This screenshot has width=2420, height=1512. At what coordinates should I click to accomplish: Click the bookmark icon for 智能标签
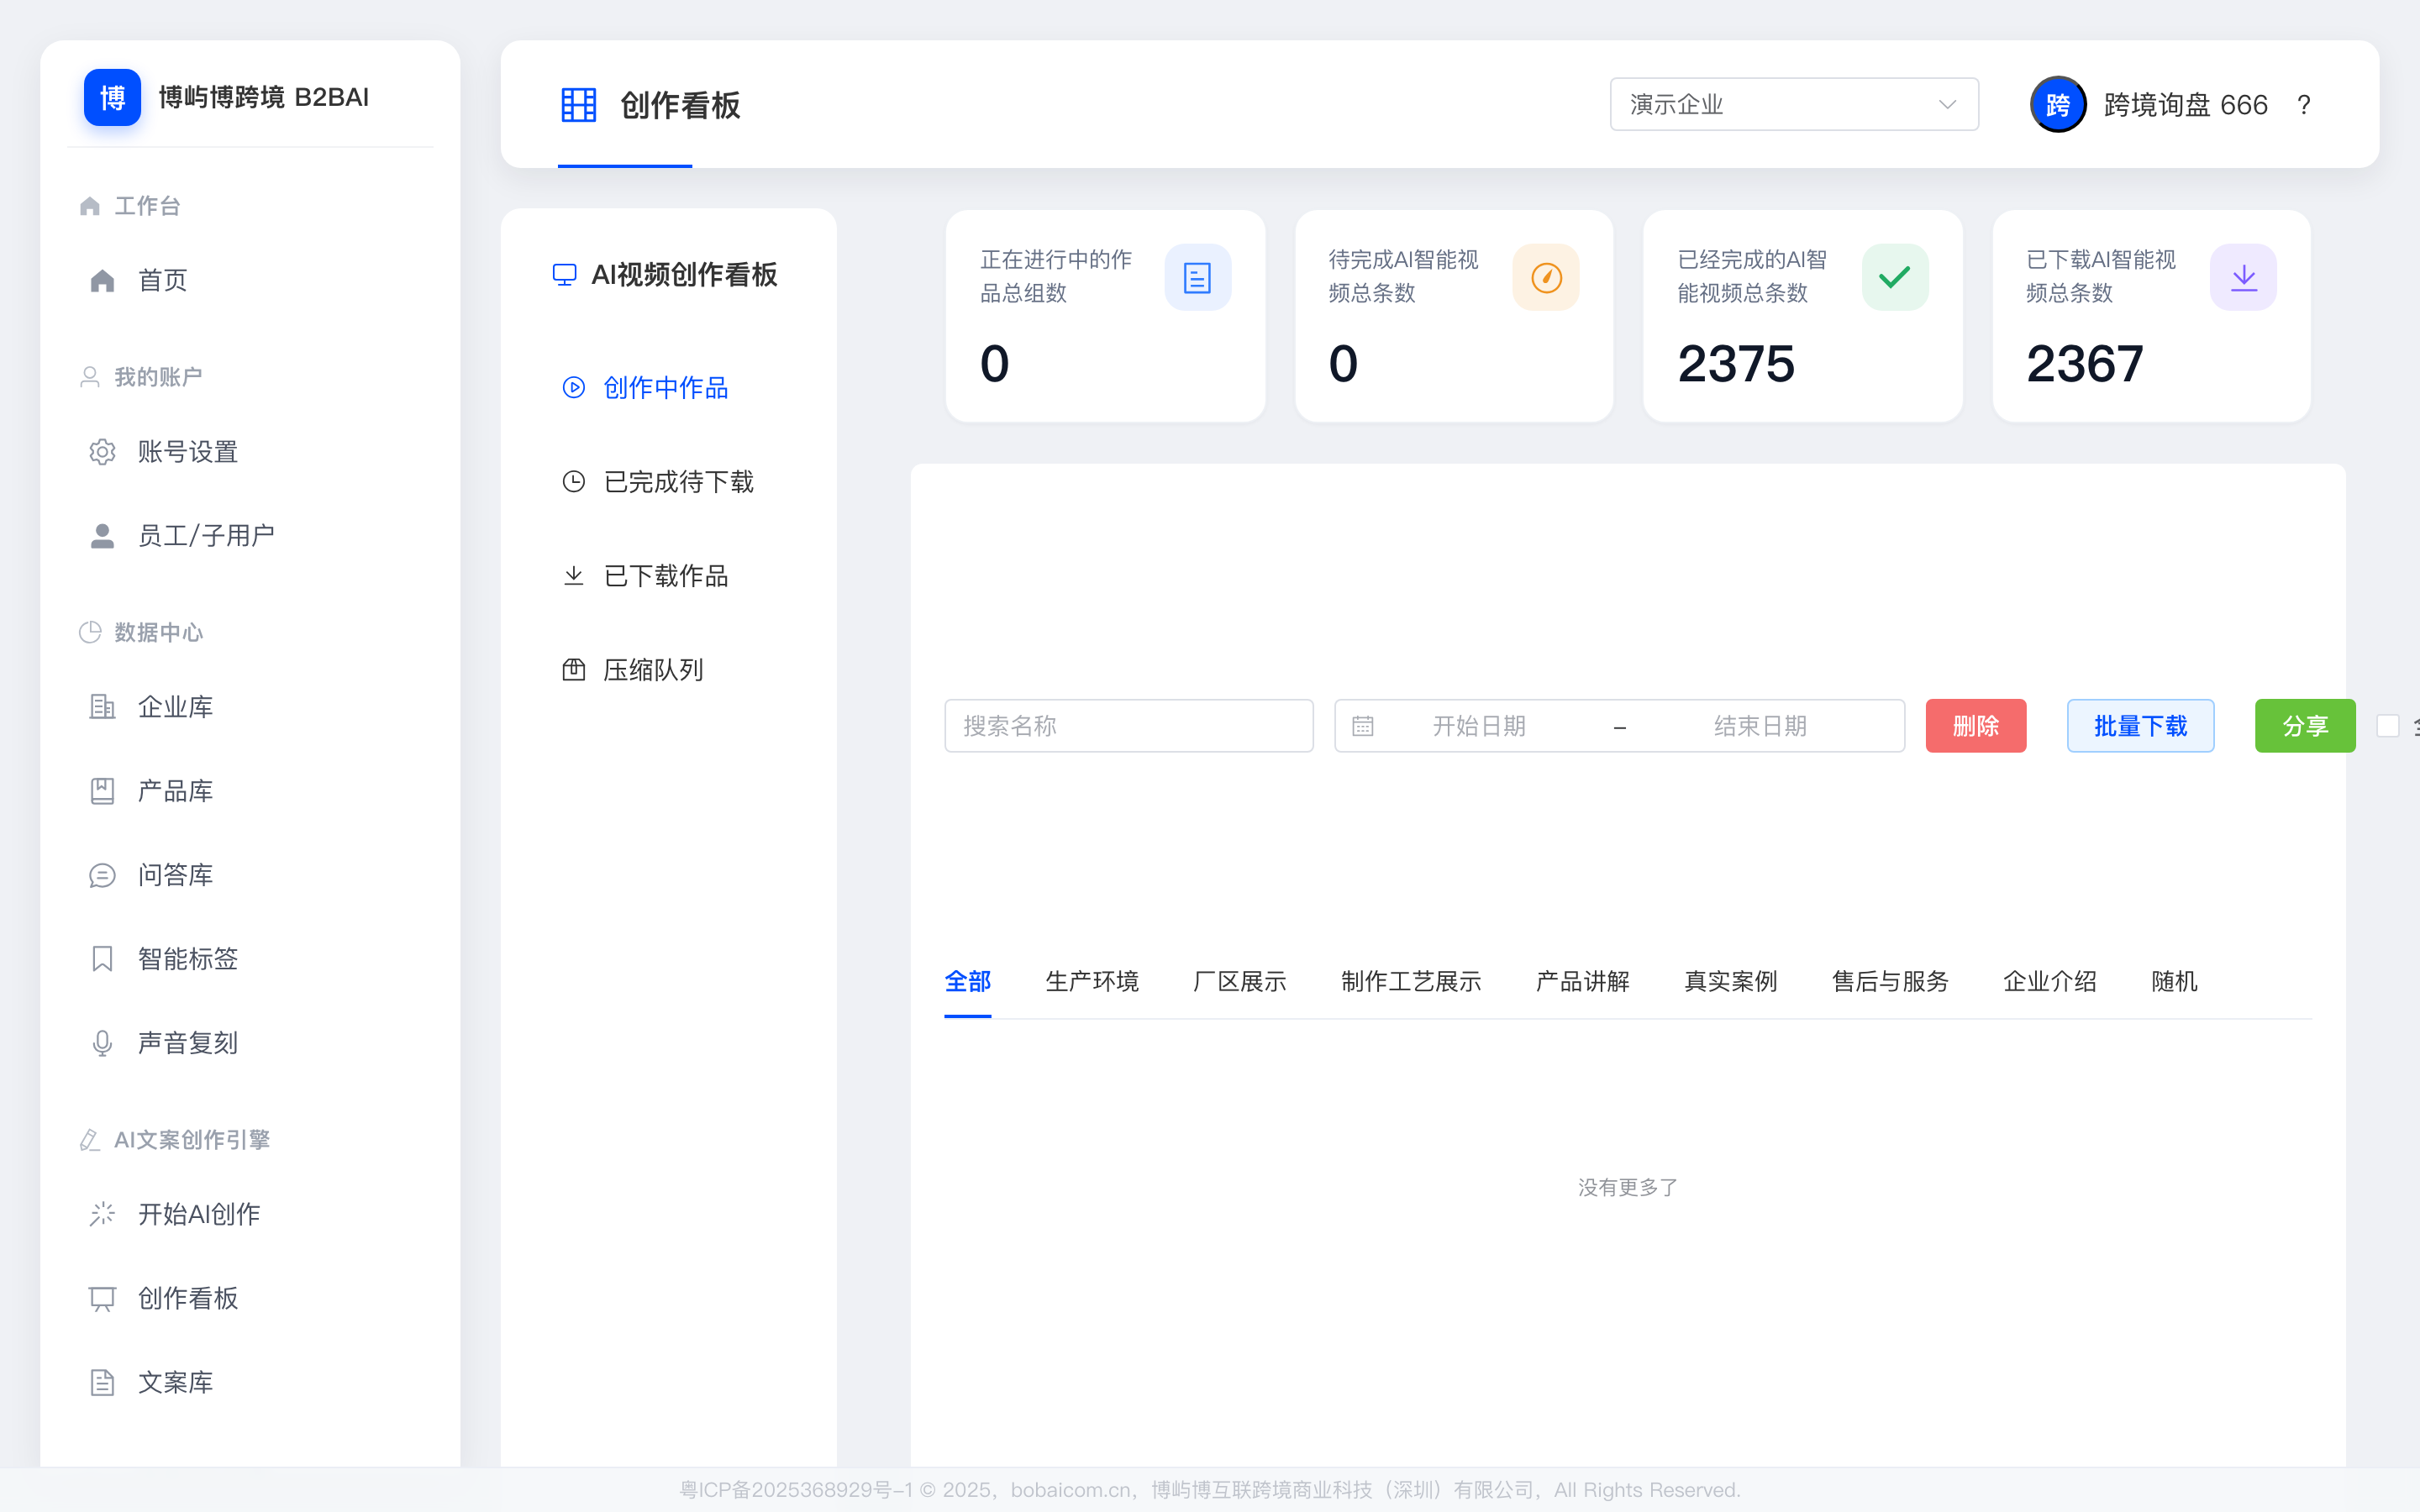102,959
